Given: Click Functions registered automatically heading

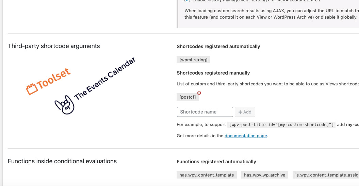Looking at the screenshot, I should tap(216, 162).
